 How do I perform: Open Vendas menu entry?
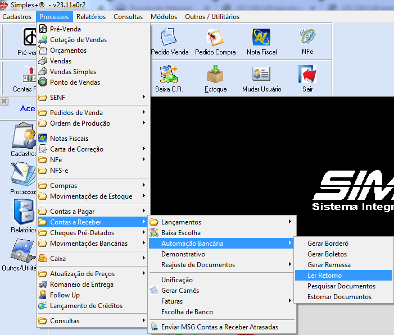point(93,61)
